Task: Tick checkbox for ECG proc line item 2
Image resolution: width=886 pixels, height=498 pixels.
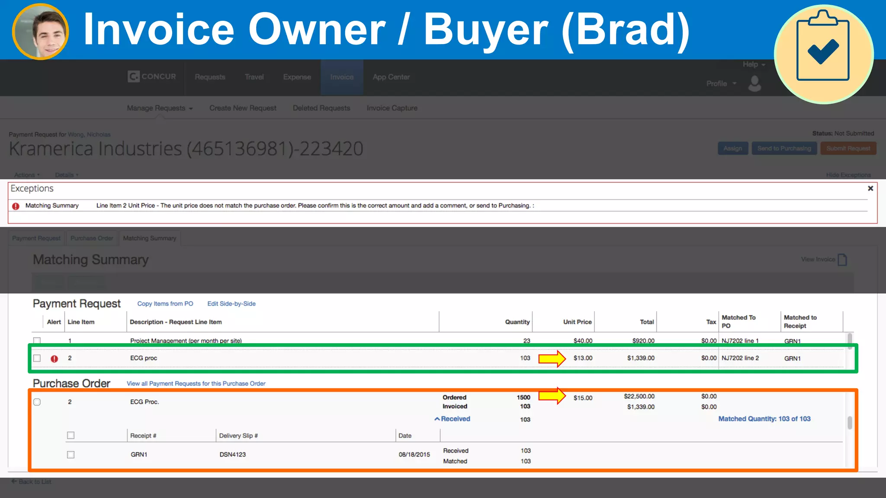Action: tap(37, 358)
